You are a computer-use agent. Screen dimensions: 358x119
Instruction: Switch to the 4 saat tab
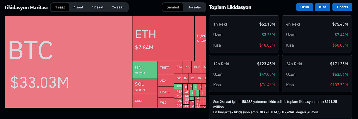coord(78,7)
